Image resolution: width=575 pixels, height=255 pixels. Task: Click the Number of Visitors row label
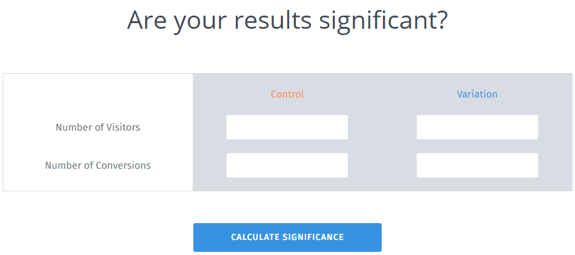[x=98, y=127]
